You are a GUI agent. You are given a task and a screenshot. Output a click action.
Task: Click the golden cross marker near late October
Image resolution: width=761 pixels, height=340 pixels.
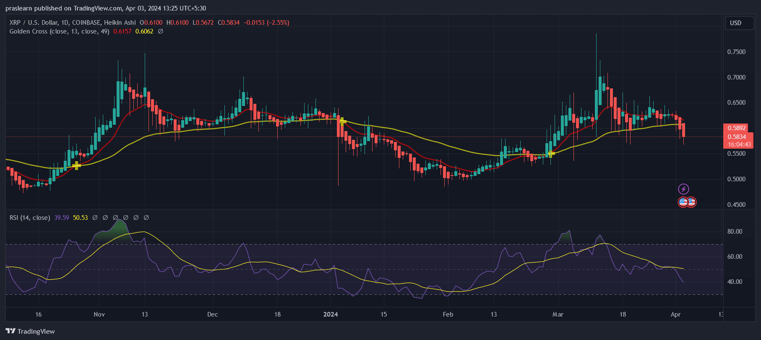coord(76,166)
